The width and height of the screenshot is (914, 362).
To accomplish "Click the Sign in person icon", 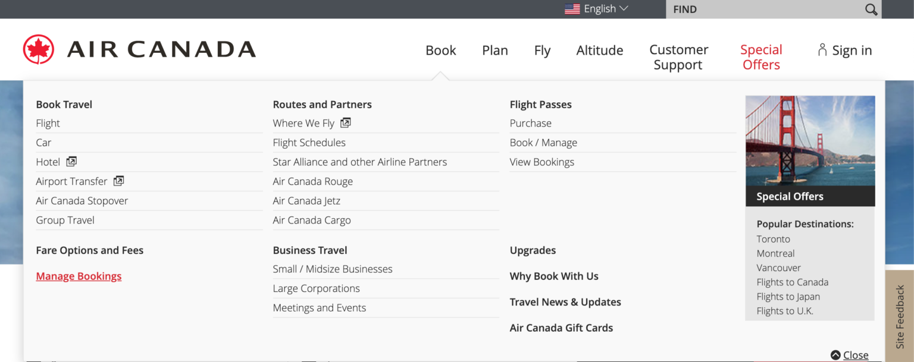I will pyautogui.click(x=822, y=50).
